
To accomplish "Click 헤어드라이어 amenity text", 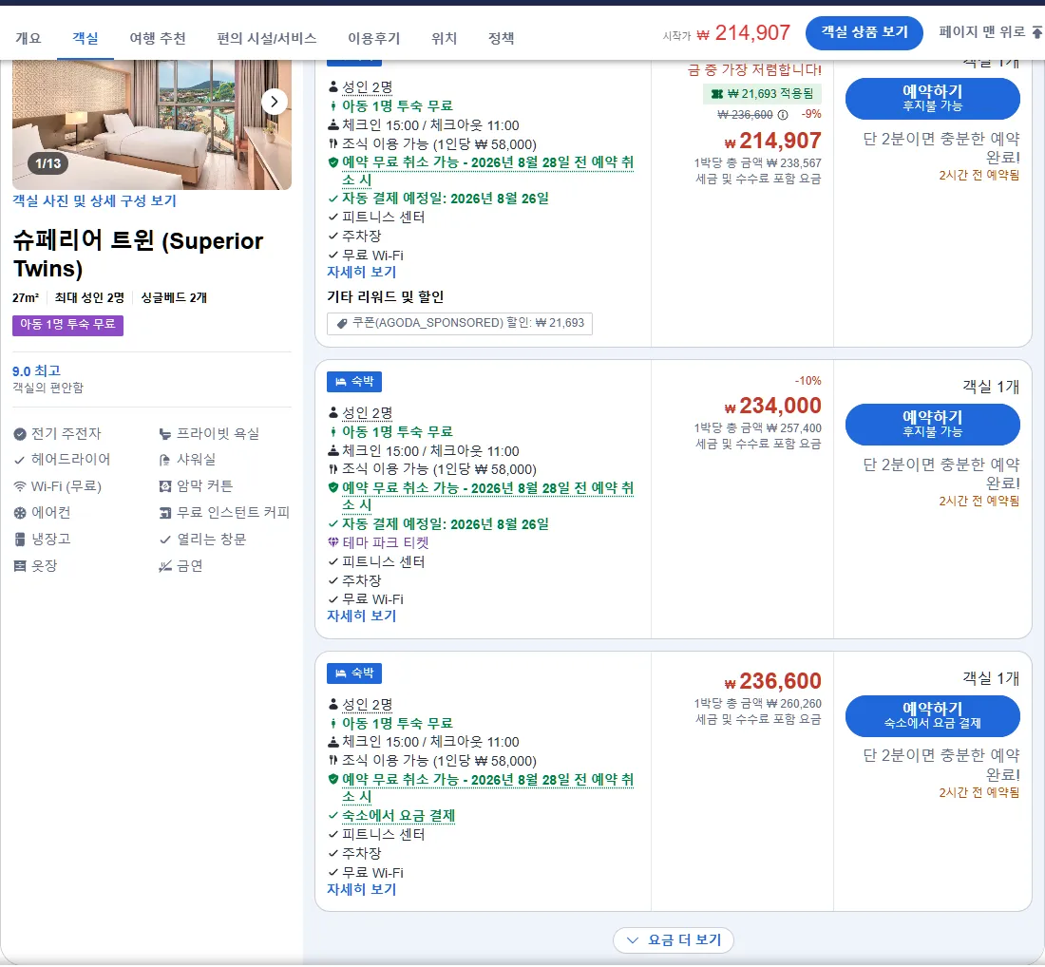I will pyautogui.click(x=70, y=460).
